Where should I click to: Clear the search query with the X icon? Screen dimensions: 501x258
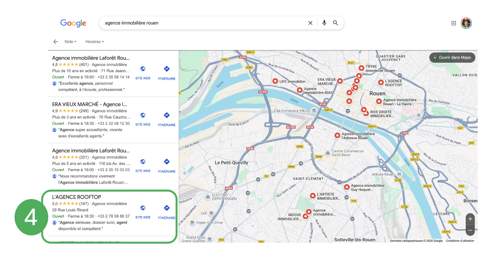coord(310,23)
